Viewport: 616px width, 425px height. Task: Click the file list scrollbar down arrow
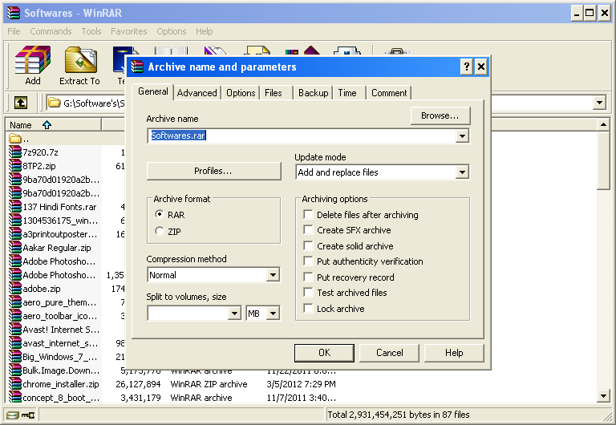tap(603, 395)
